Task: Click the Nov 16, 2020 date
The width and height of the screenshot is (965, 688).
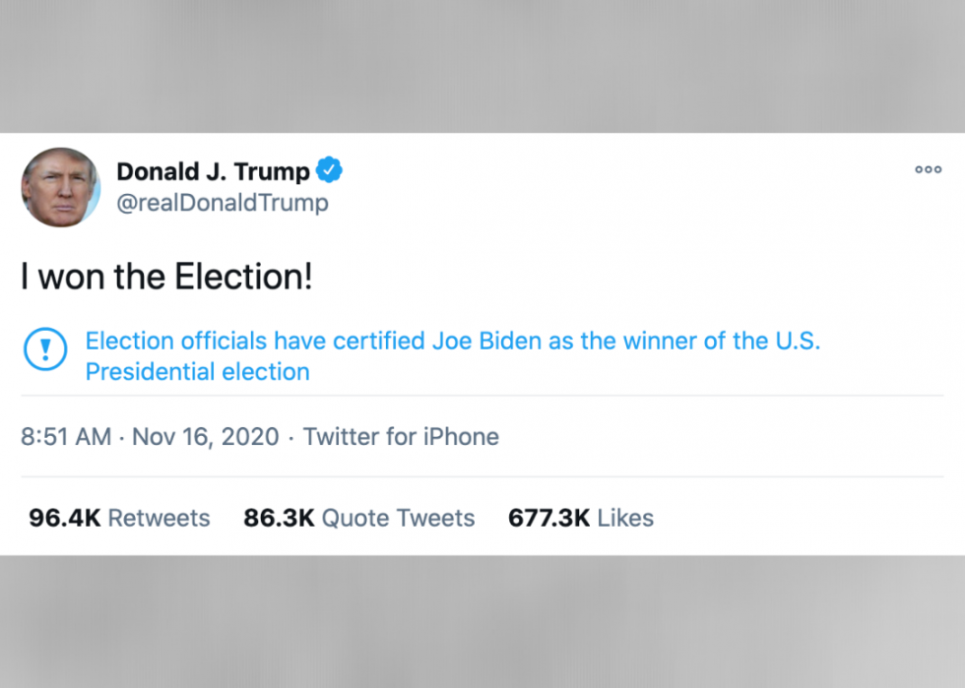Action: click(x=206, y=437)
